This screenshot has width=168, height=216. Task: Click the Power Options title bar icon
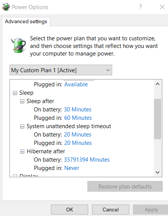[x=6, y=7]
